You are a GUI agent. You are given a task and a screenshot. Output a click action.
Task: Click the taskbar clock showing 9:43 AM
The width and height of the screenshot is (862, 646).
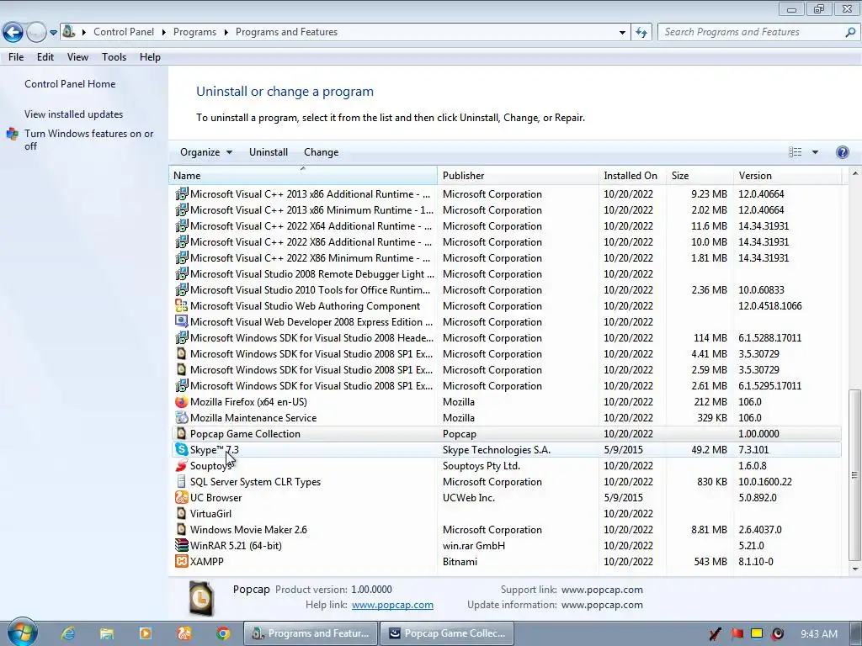tap(818, 634)
